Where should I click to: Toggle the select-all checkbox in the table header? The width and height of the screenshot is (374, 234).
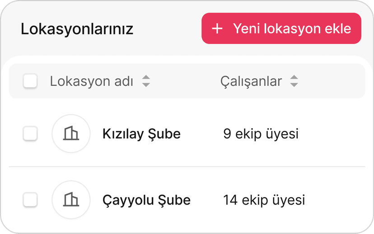tap(30, 81)
